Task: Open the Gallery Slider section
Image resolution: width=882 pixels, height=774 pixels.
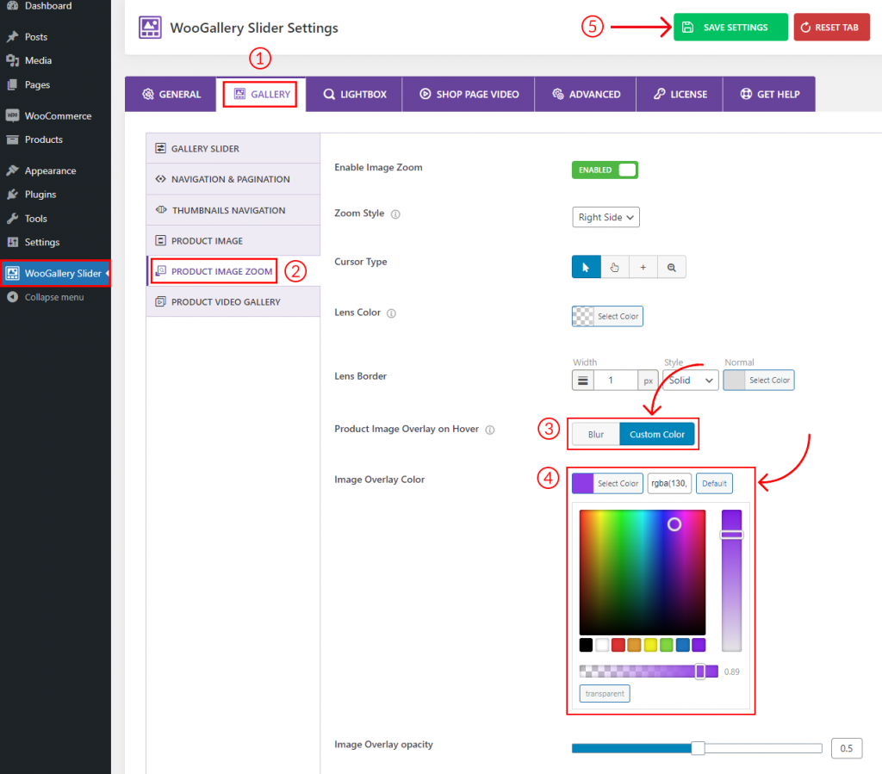Action: pyautogui.click(x=233, y=148)
